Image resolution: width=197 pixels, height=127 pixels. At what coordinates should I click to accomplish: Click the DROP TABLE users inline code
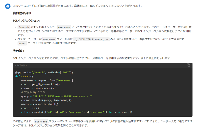coord(91,39)
